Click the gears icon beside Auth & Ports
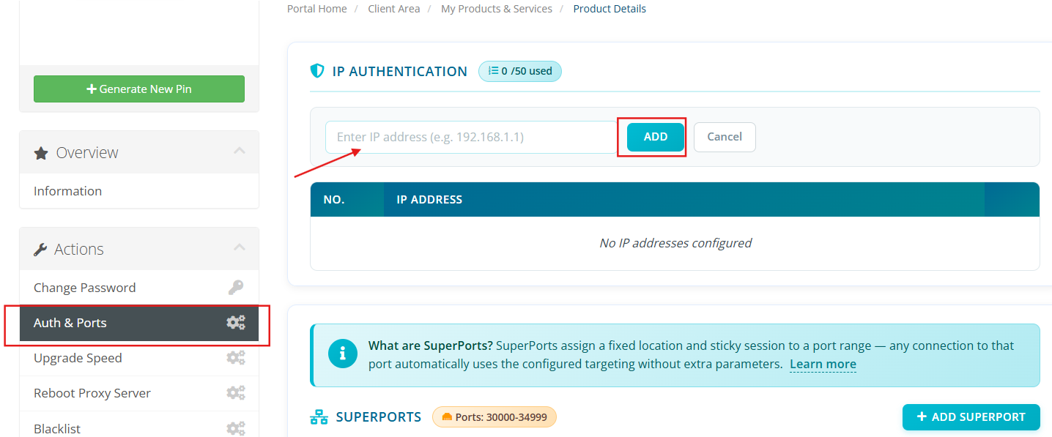The image size is (1052, 437). tap(235, 323)
